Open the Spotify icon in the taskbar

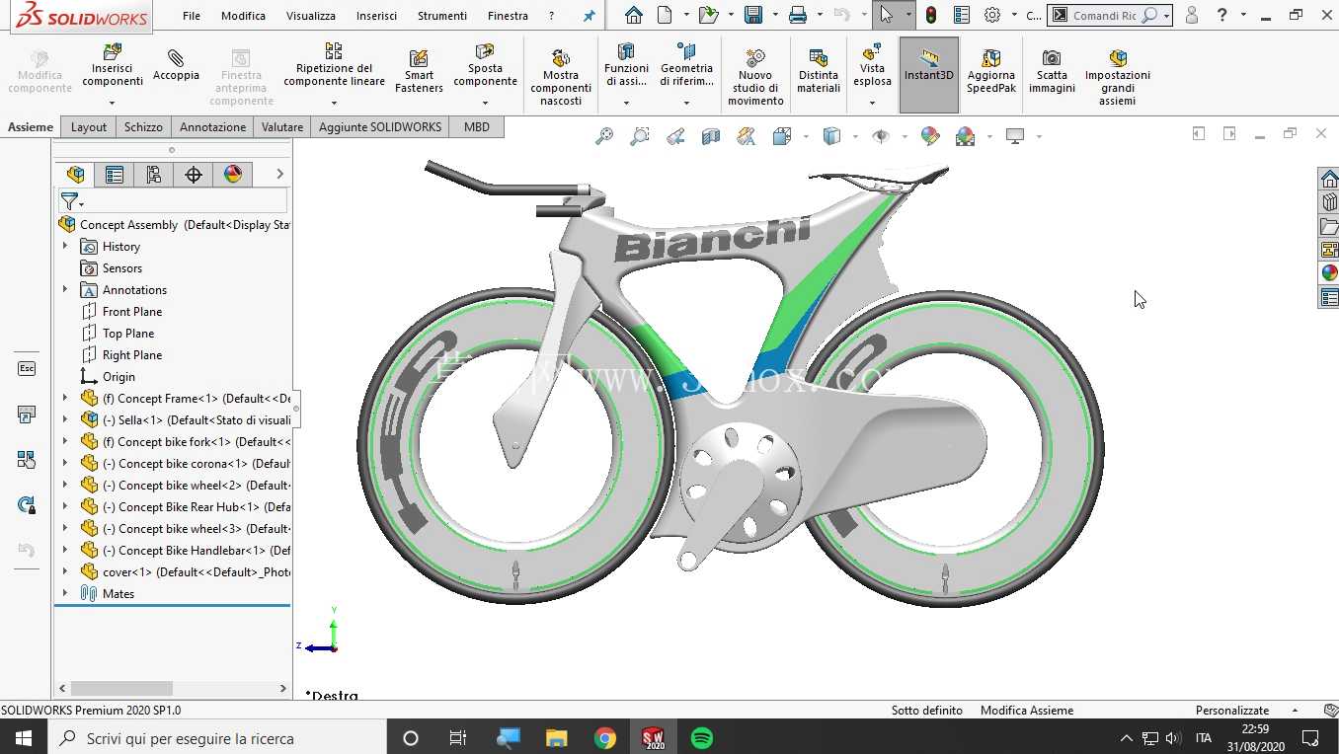coord(702,738)
